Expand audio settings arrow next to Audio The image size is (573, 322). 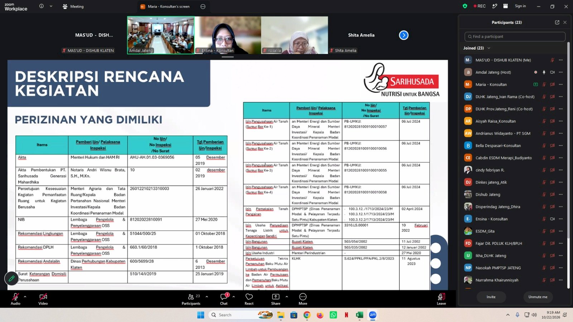pos(25,297)
